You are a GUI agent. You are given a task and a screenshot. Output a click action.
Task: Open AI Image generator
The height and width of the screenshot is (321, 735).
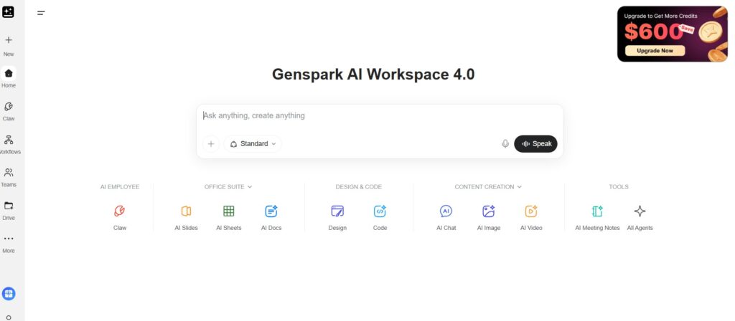click(x=488, y=218)
